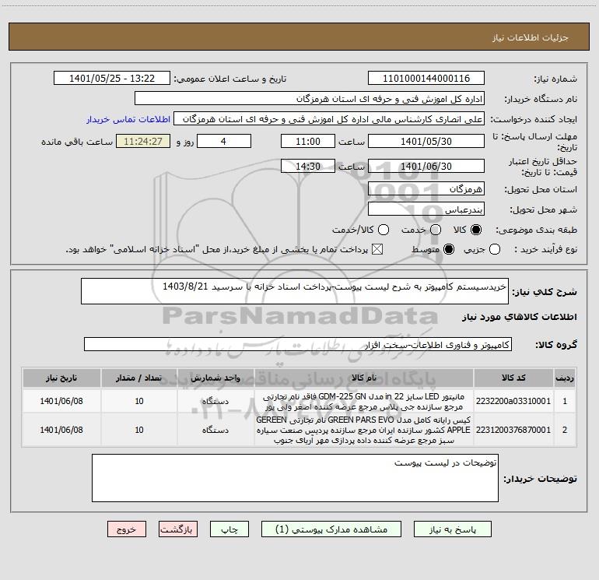Click product code 2231200376870001

(x=513, y=430)
